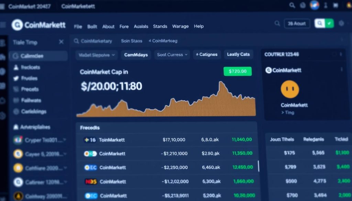This screenshot has width=352, height=201.
Task: Close the Tiale Timp sidebar panel
Action: 61,42
